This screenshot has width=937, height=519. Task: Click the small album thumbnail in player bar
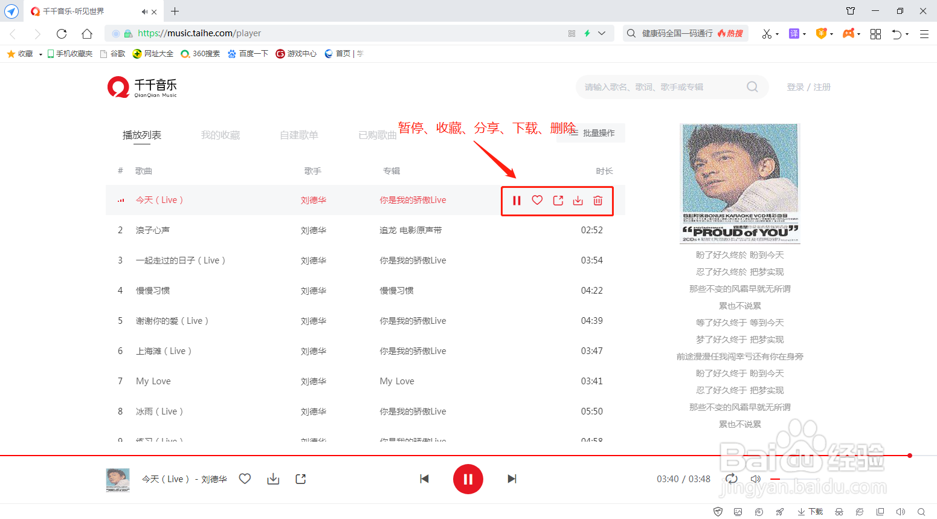point(118,480)
